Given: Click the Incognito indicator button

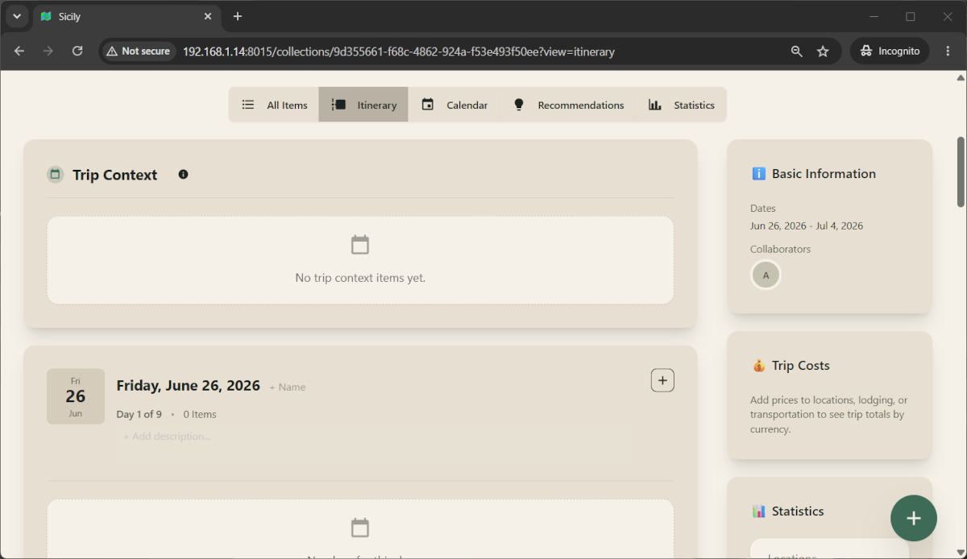Looking at the screenshot, I should pyautogui.click(x=890, y=51).
